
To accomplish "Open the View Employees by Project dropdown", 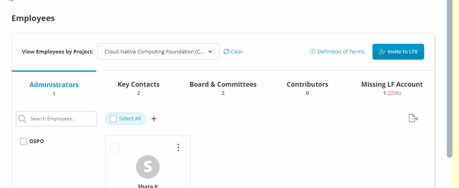I will tap(158, 51).
